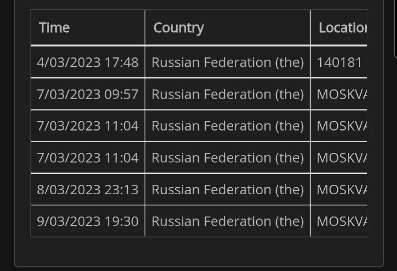
Task: Select the Country cell in 19:30 row
Action: (227, 221)
